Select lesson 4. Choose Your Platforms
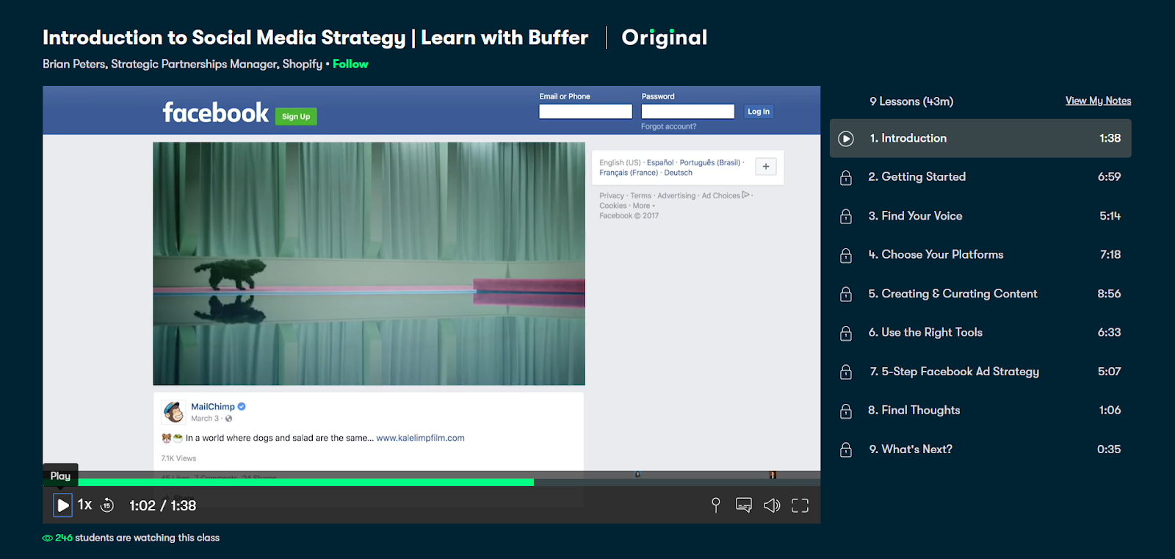The image size is (1175, 559). [x=980, y=255]
